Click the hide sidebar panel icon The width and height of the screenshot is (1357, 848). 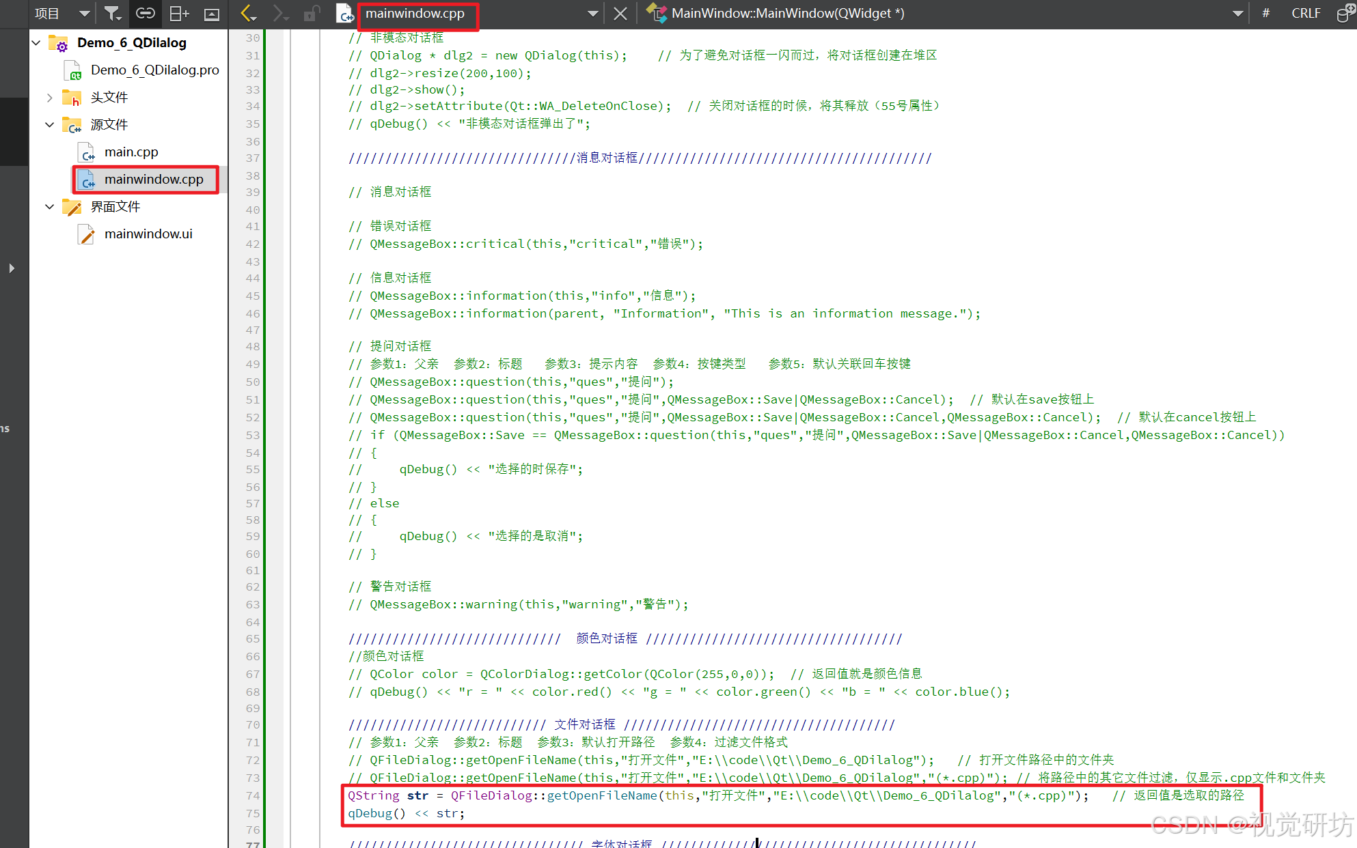212,13
